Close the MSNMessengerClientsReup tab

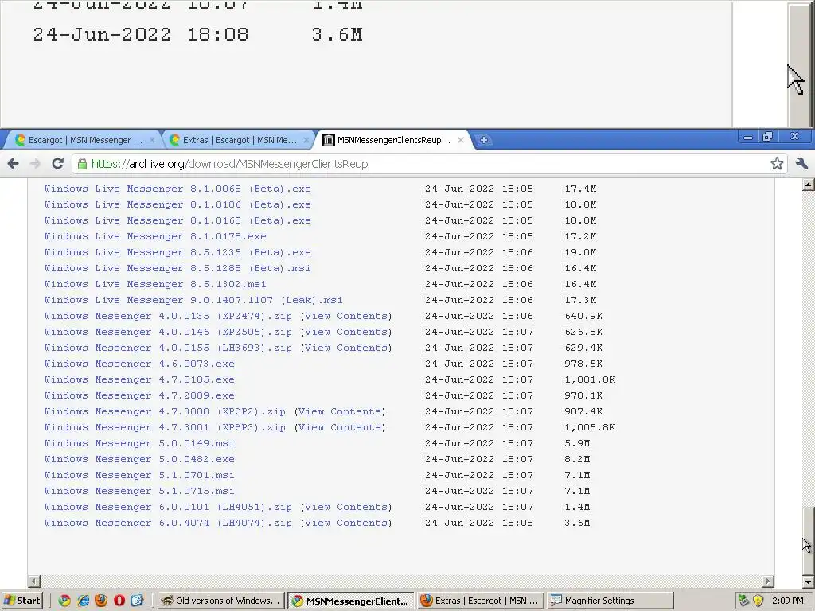tap(461, 140)
